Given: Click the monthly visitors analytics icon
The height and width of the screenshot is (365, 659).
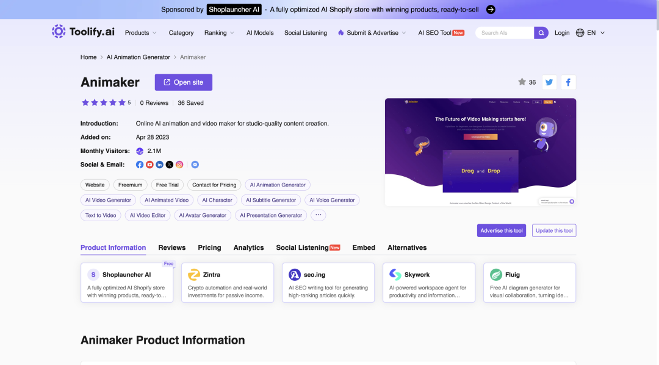Looking at the screenshot, I should [140, 151].
